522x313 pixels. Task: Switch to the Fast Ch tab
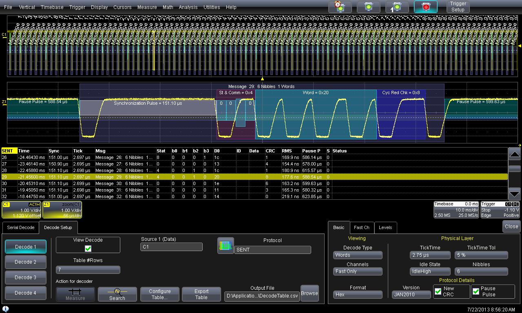click(361, 227)
